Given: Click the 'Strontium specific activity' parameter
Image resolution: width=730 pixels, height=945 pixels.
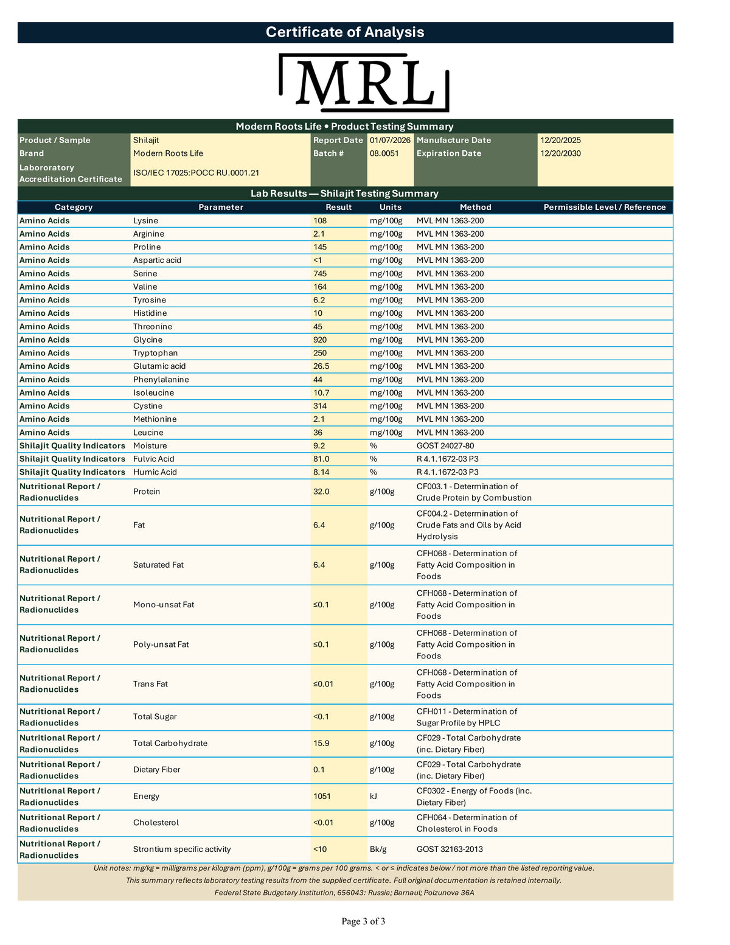Looking at the screenshot, I should point(182,849).
